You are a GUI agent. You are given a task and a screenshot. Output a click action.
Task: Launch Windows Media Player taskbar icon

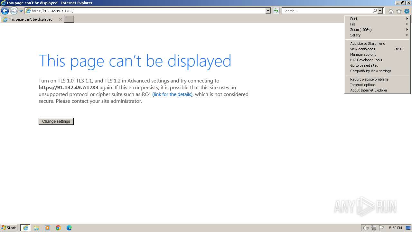pos(47,228)
